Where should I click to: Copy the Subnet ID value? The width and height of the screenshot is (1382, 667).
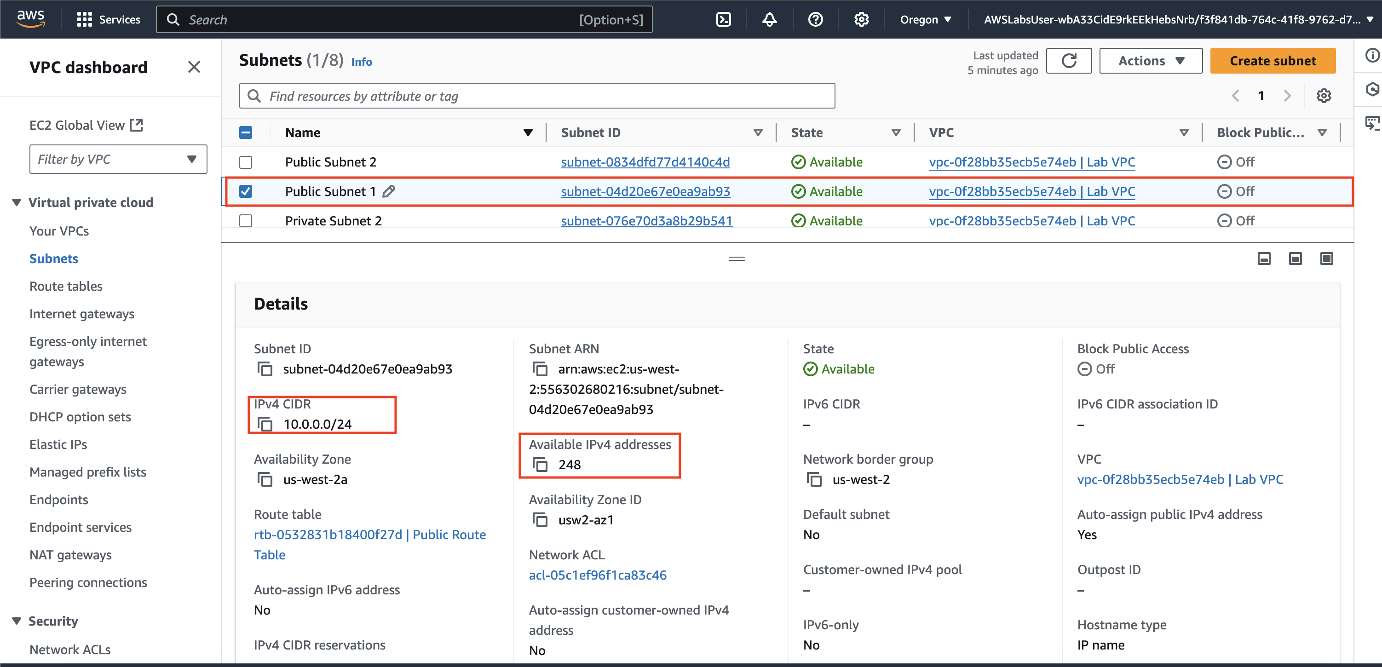[265, 369]
